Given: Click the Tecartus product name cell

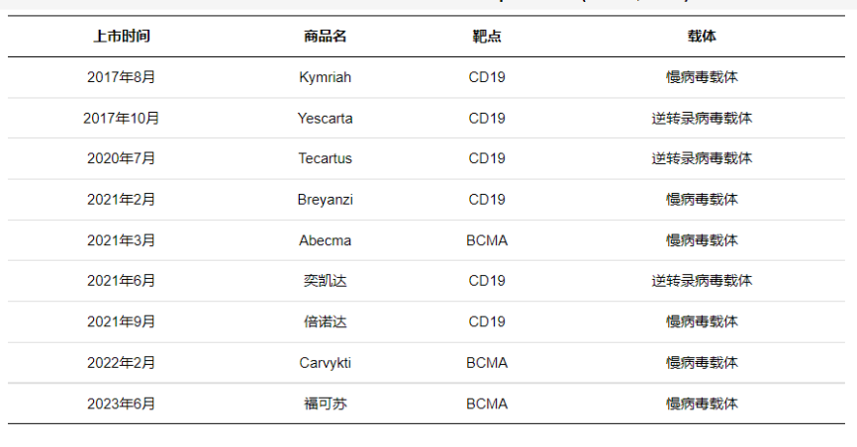Looking at the screenshot, I should click(325, 158).
